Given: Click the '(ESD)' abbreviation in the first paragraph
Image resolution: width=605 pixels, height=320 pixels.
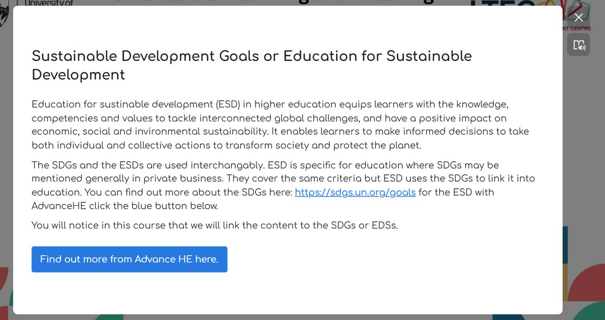Looking at the screenshot, I should coord(228,105).
